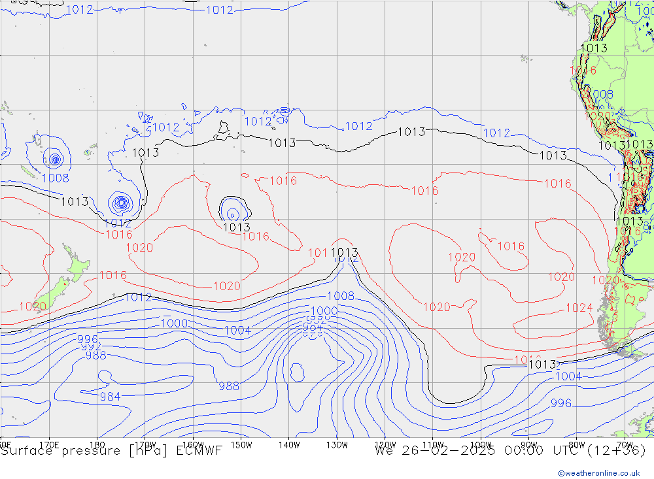The width and height of the screenshot is (654, 479).
Task: Select the 170W longitude label
Action: point(145,445)
